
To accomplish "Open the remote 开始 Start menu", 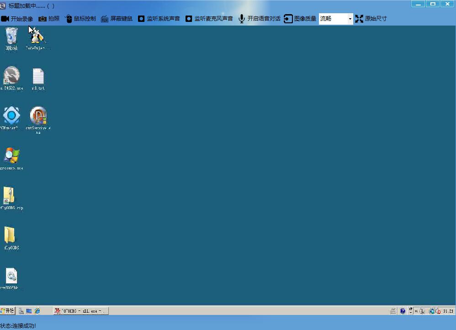I will (8, 311).
